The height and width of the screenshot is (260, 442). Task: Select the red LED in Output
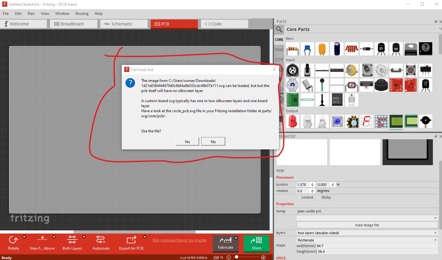[293, 122]
